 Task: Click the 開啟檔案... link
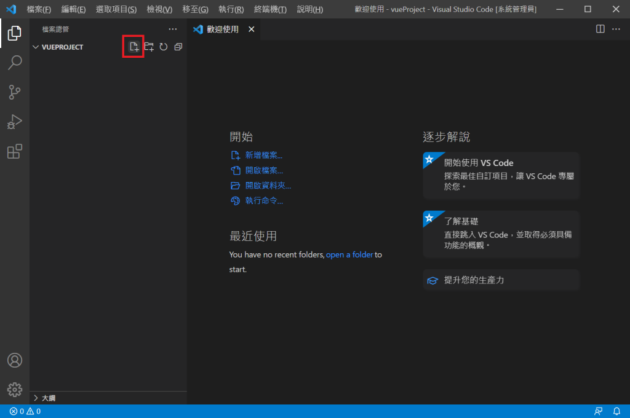pos(264,170)
